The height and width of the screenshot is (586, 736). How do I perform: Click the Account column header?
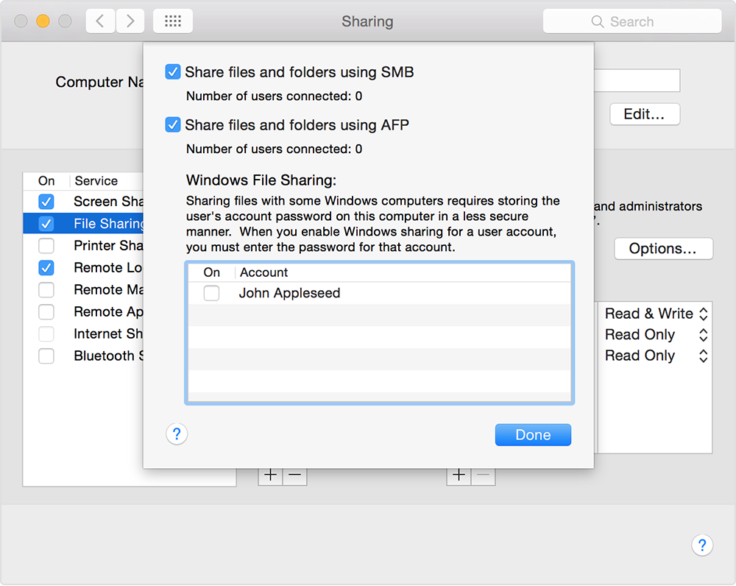pyautogui.click(x=263, y=272)
